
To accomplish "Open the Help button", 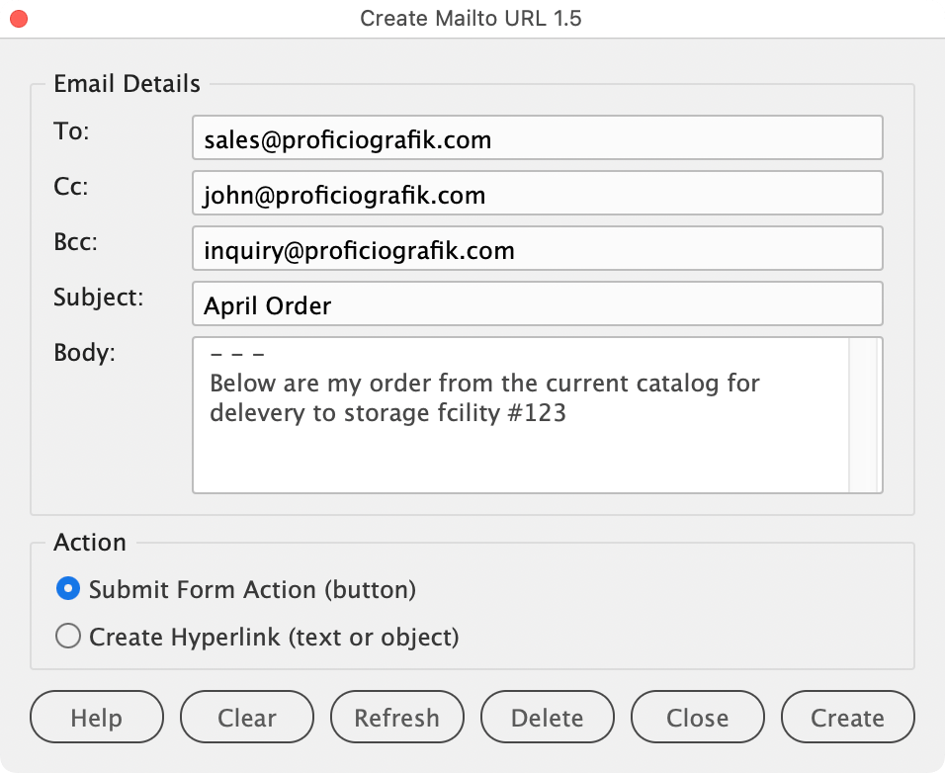I will (97, 718).
